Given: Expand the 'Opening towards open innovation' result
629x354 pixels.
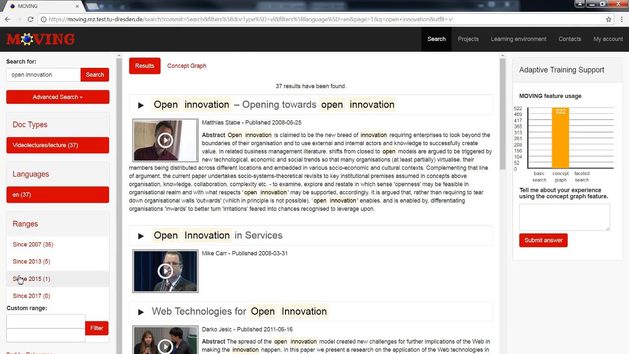Looking at the screenshot, I should point(141,105).
